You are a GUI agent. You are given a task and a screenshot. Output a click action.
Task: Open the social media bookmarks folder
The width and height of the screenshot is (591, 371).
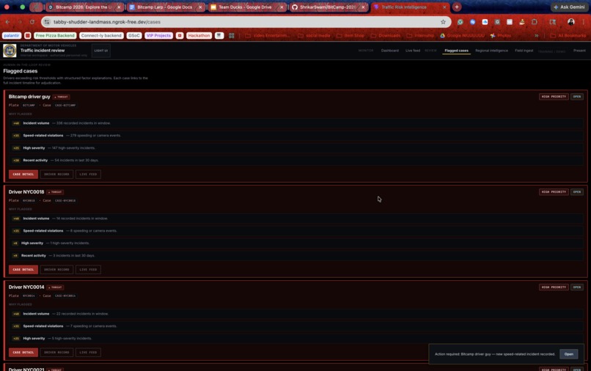(314, 35)
